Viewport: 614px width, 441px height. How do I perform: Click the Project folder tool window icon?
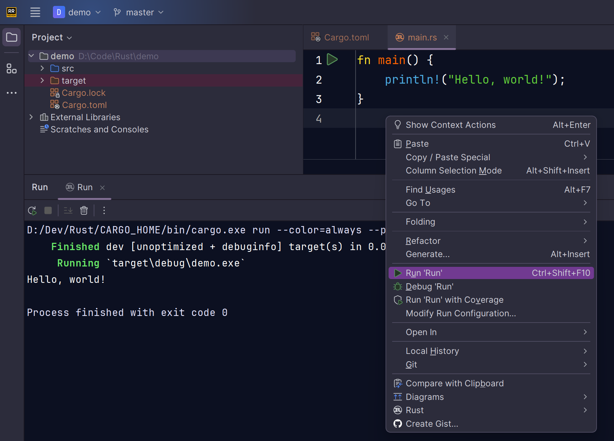(x=11, y=37)
